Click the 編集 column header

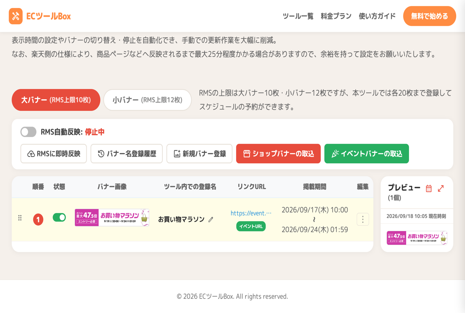tap(363, 187)
